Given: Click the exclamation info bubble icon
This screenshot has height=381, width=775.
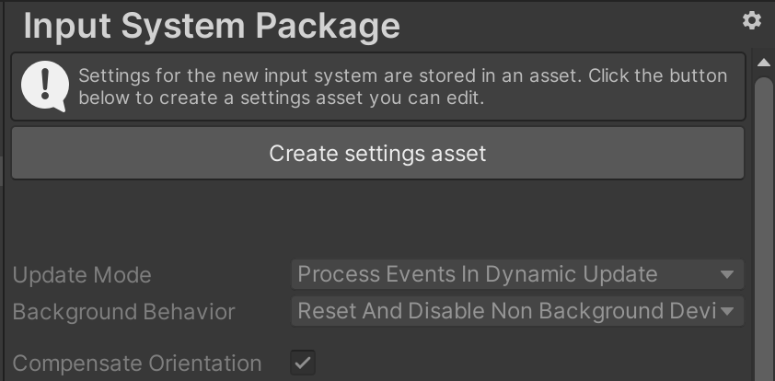Looking at the screenshot, I should tap(39, 87).
